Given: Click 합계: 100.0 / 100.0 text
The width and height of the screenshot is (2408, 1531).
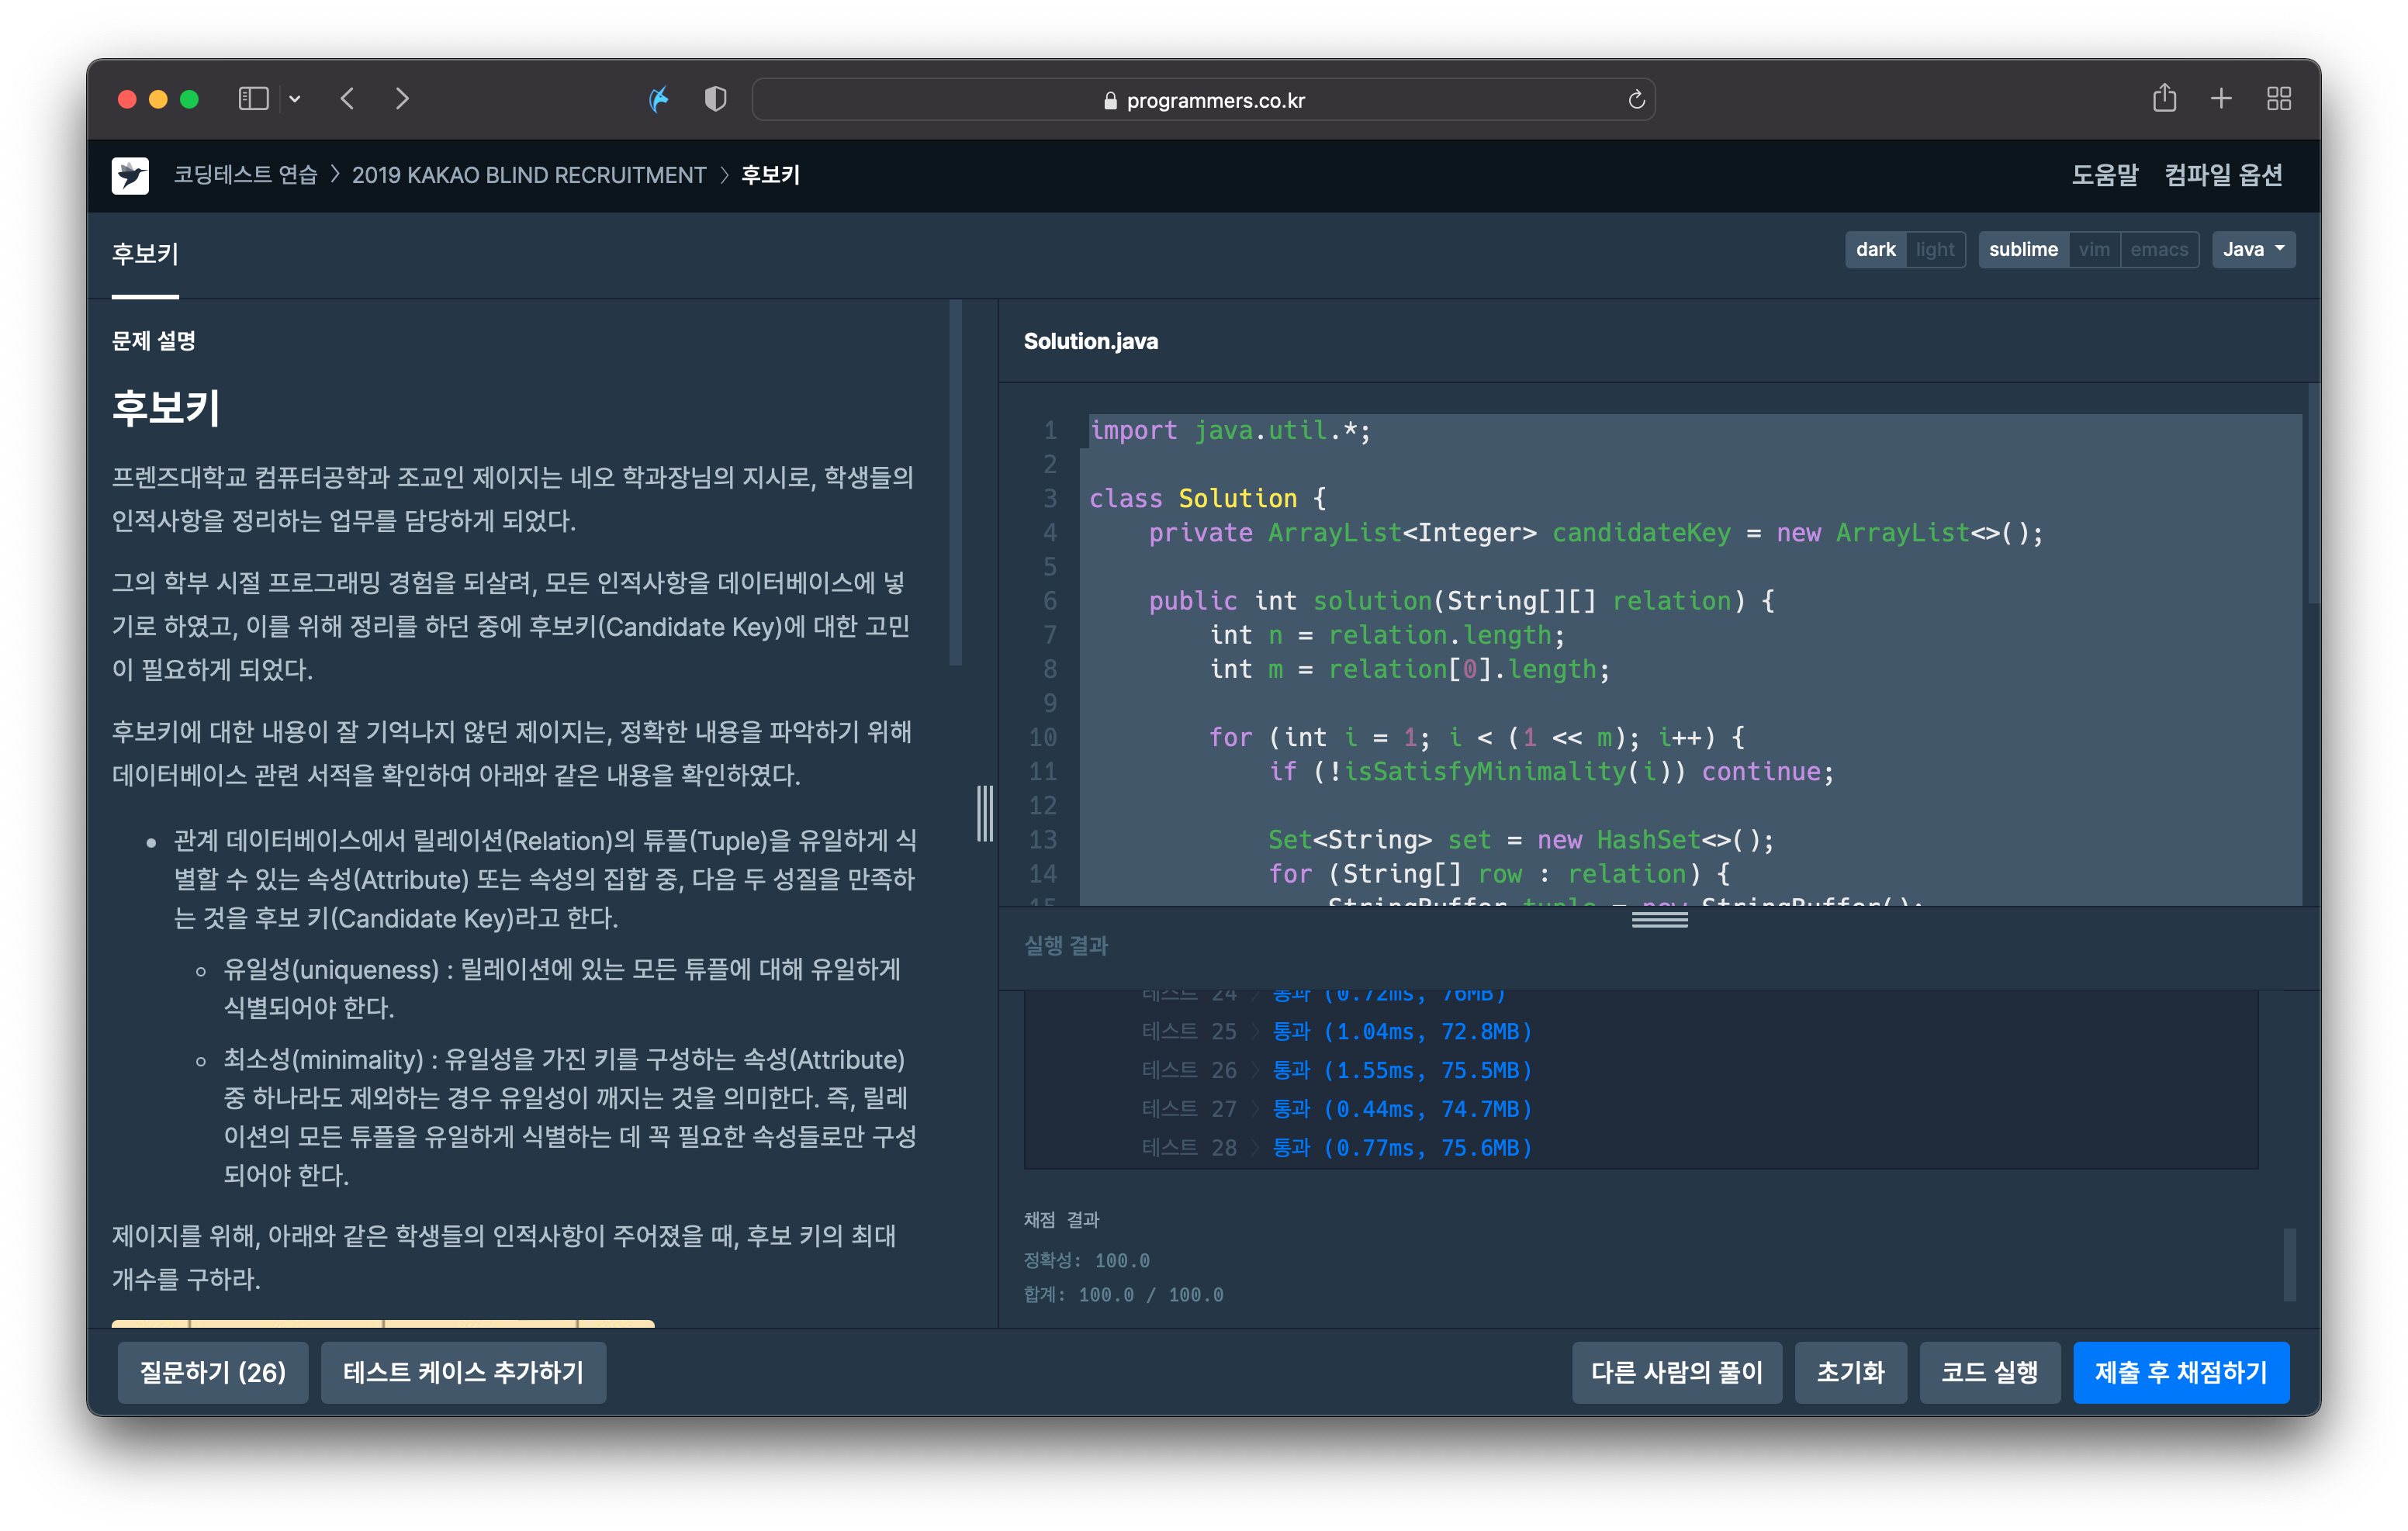Looking at the screenshot, I should pos(1123,1295).
